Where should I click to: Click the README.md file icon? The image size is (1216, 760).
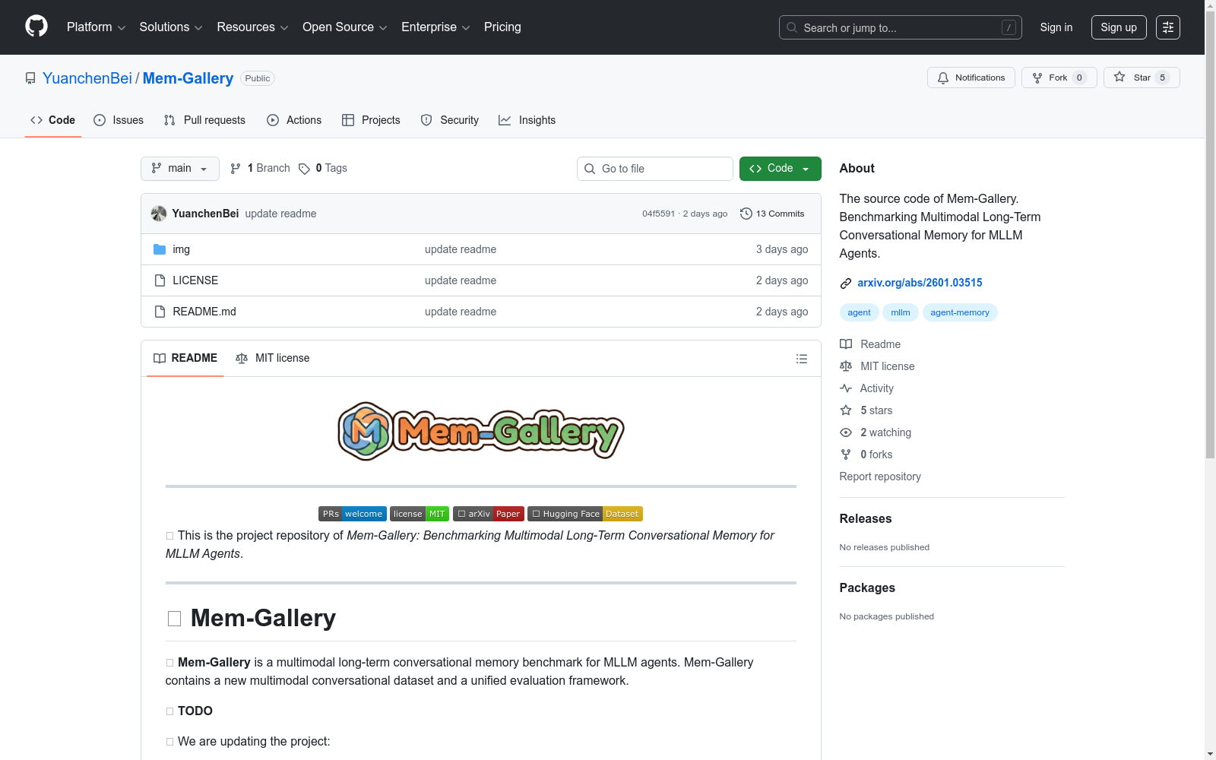160,312
